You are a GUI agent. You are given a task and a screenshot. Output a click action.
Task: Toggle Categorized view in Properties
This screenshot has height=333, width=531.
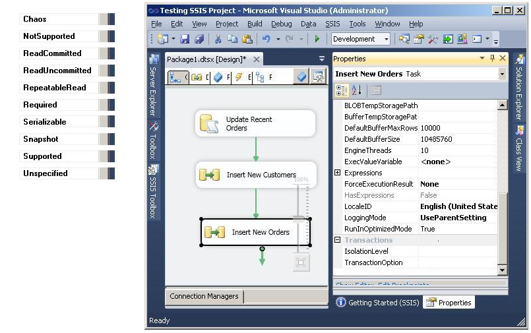click(x=342, y=90)
